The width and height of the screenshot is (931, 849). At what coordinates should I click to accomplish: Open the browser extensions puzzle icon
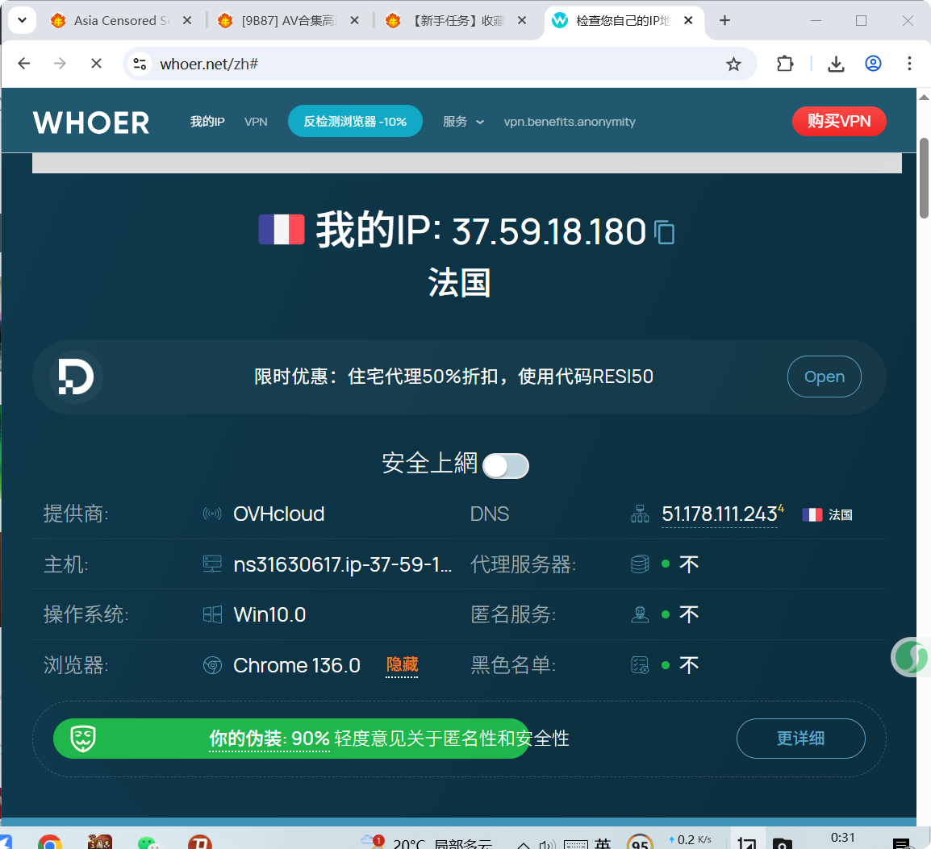point(785,64)
